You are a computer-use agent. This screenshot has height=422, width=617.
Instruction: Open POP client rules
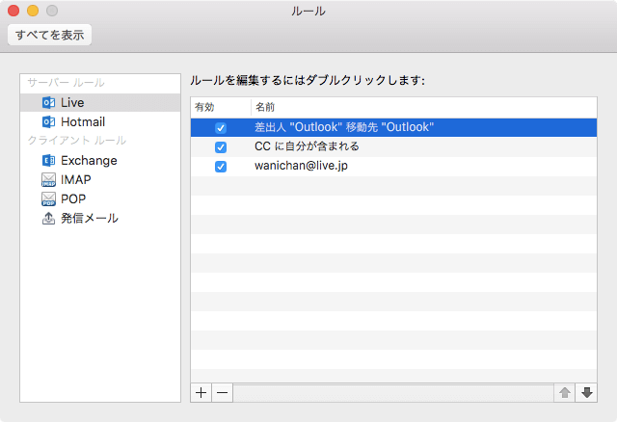pos(100,199)
